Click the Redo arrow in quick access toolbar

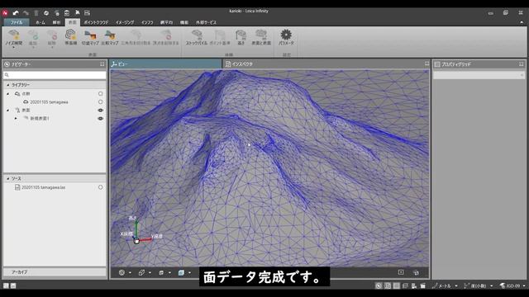26,13
